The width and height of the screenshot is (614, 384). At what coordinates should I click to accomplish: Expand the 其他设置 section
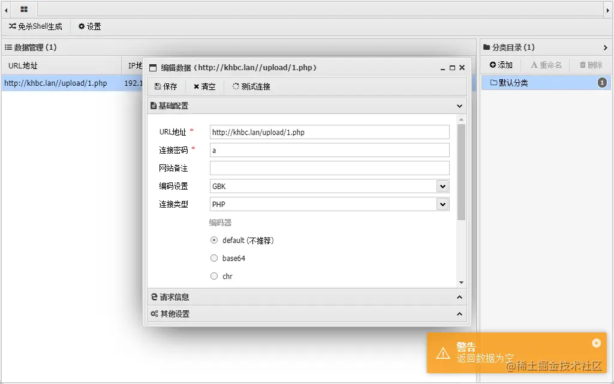[459, 314]
